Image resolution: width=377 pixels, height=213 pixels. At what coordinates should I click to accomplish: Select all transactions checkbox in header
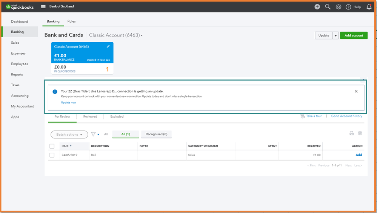[x=52, y=146]
